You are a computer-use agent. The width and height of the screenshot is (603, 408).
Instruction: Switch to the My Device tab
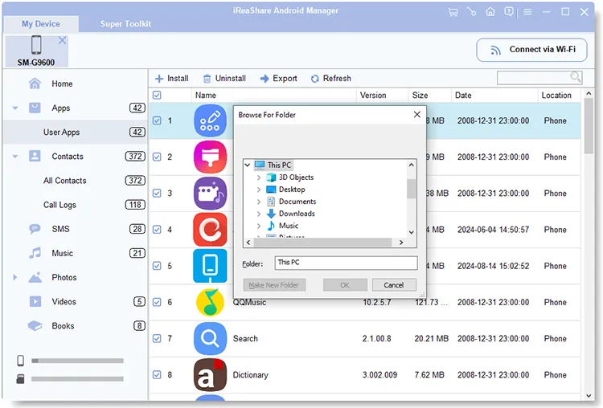tap(41, 24)
